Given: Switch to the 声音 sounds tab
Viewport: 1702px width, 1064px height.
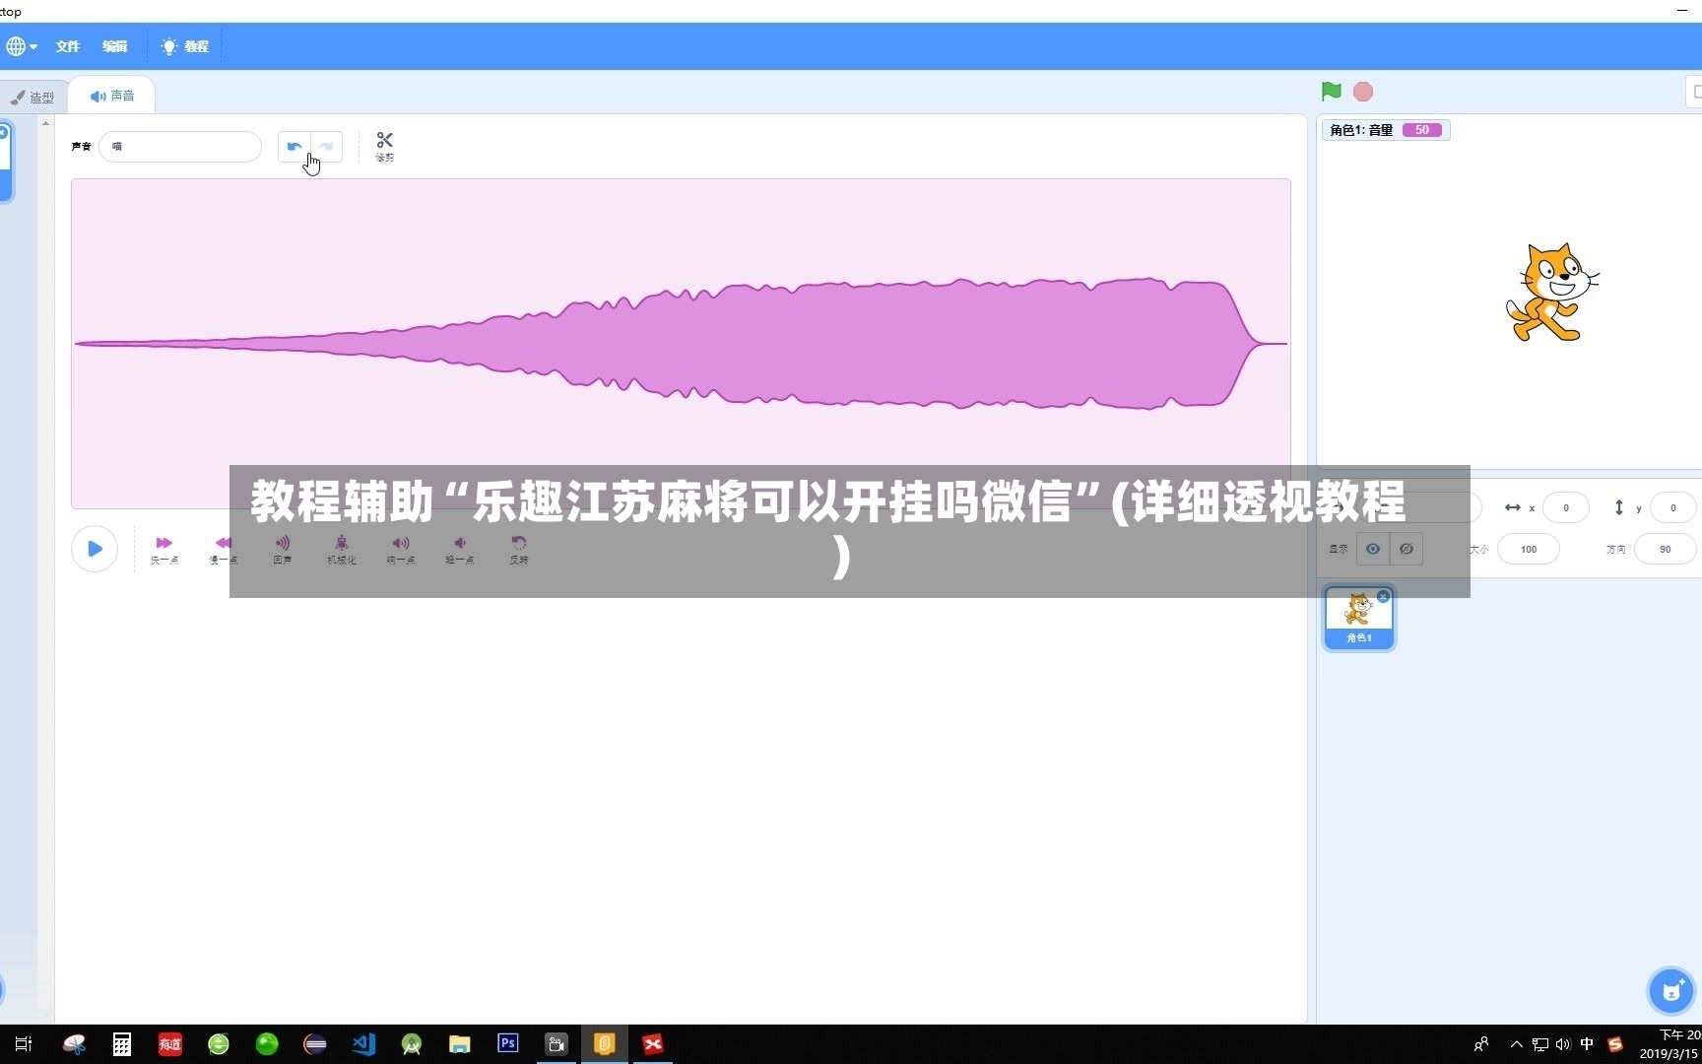Looking at the screenshot, I should [112, 96].
